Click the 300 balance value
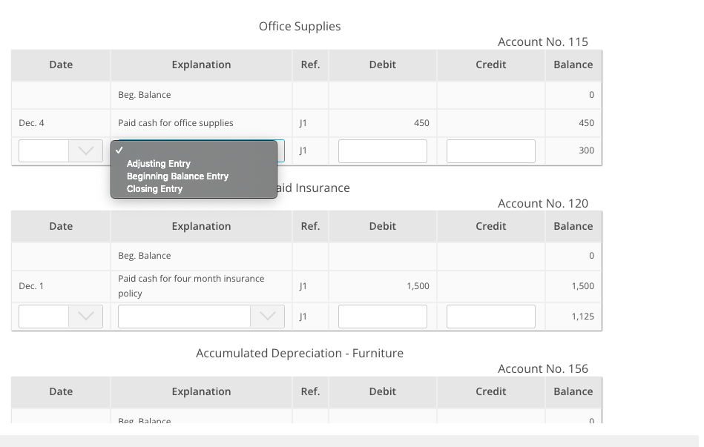 (586, 150)
